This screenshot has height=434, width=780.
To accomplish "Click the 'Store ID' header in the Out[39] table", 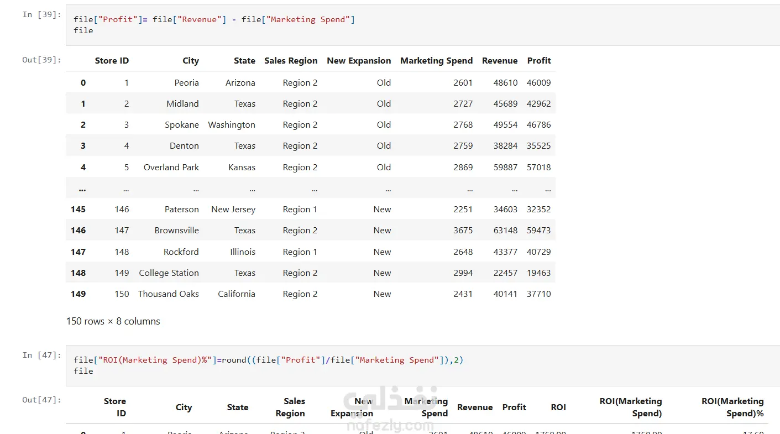I will click(112, 61).
